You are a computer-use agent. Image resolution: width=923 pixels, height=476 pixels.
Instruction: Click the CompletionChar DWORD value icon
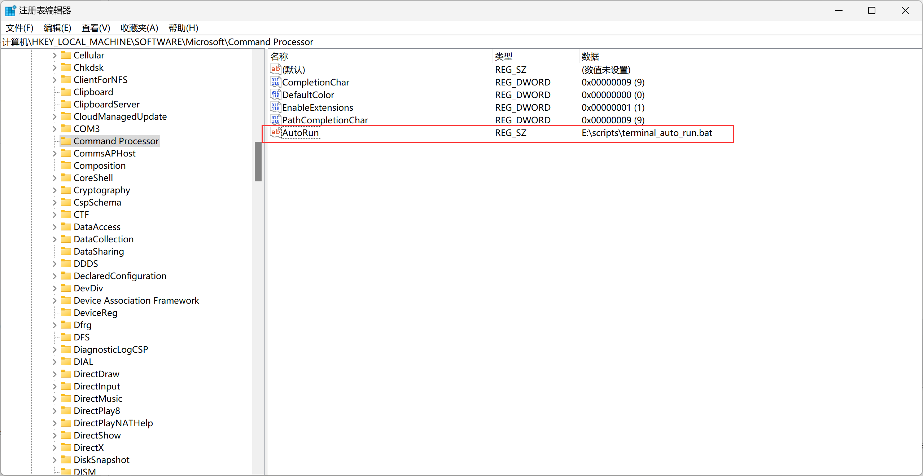coord(275,82)
